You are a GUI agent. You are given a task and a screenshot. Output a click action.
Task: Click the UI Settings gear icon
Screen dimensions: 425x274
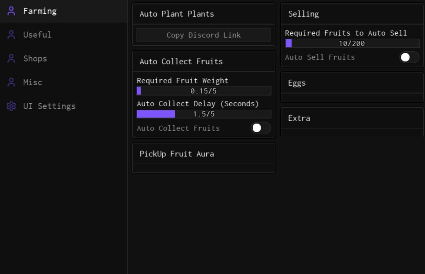pos(11,106)
